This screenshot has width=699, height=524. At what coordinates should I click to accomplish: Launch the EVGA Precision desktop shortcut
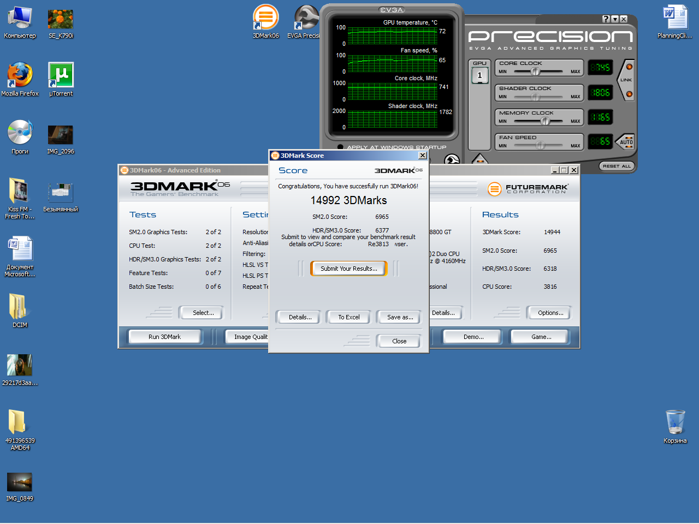pyautogui.click(x=305, y=22)
